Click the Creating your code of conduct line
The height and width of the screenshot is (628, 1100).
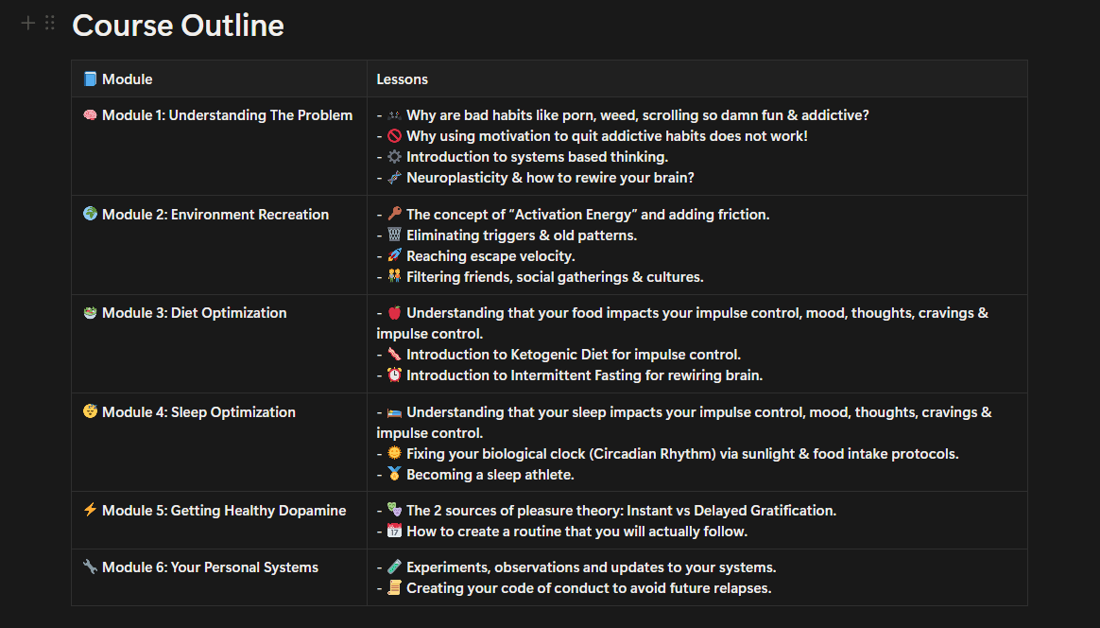click(x=588, y=588)
